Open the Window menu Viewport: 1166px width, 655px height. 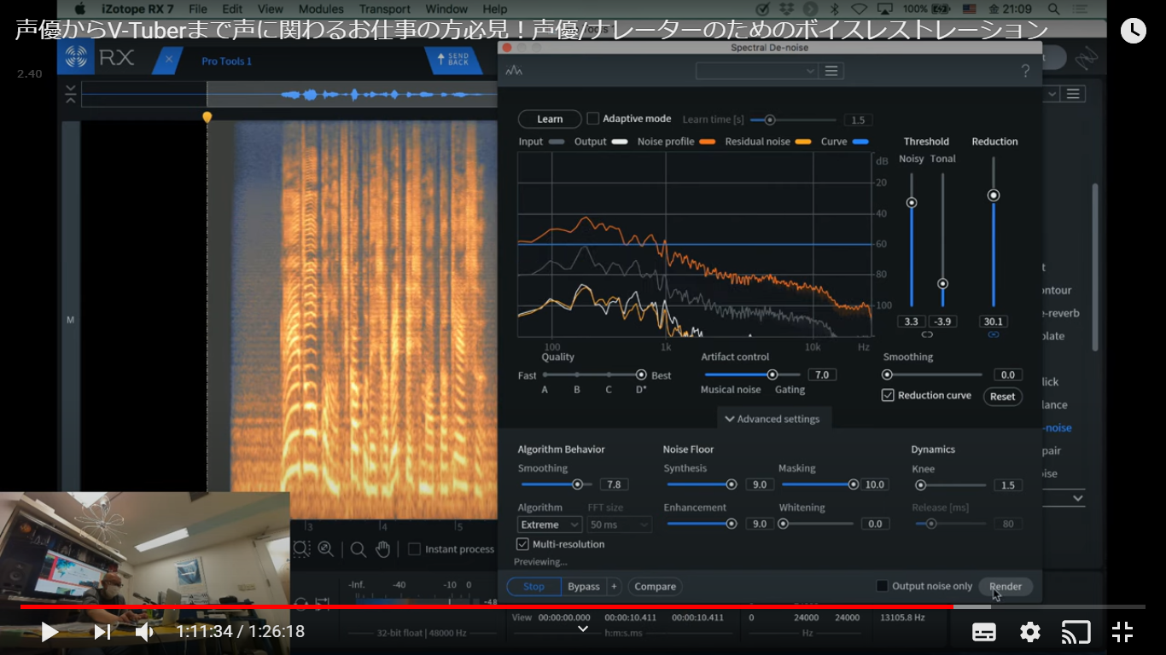coord(446,9)
